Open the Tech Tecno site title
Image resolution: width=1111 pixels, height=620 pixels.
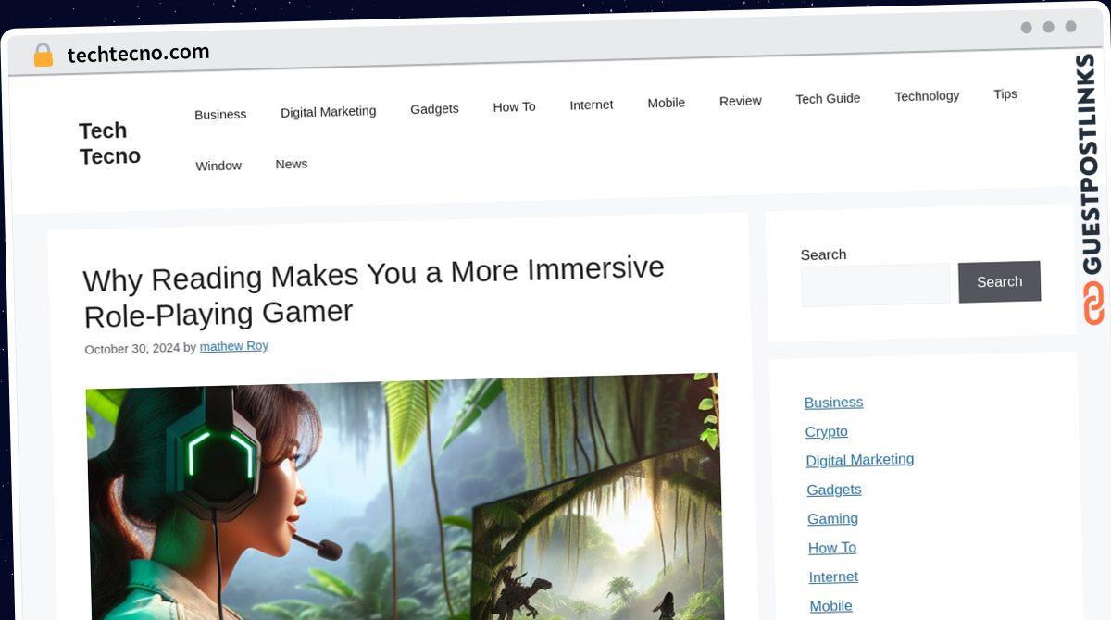(109, 143)
